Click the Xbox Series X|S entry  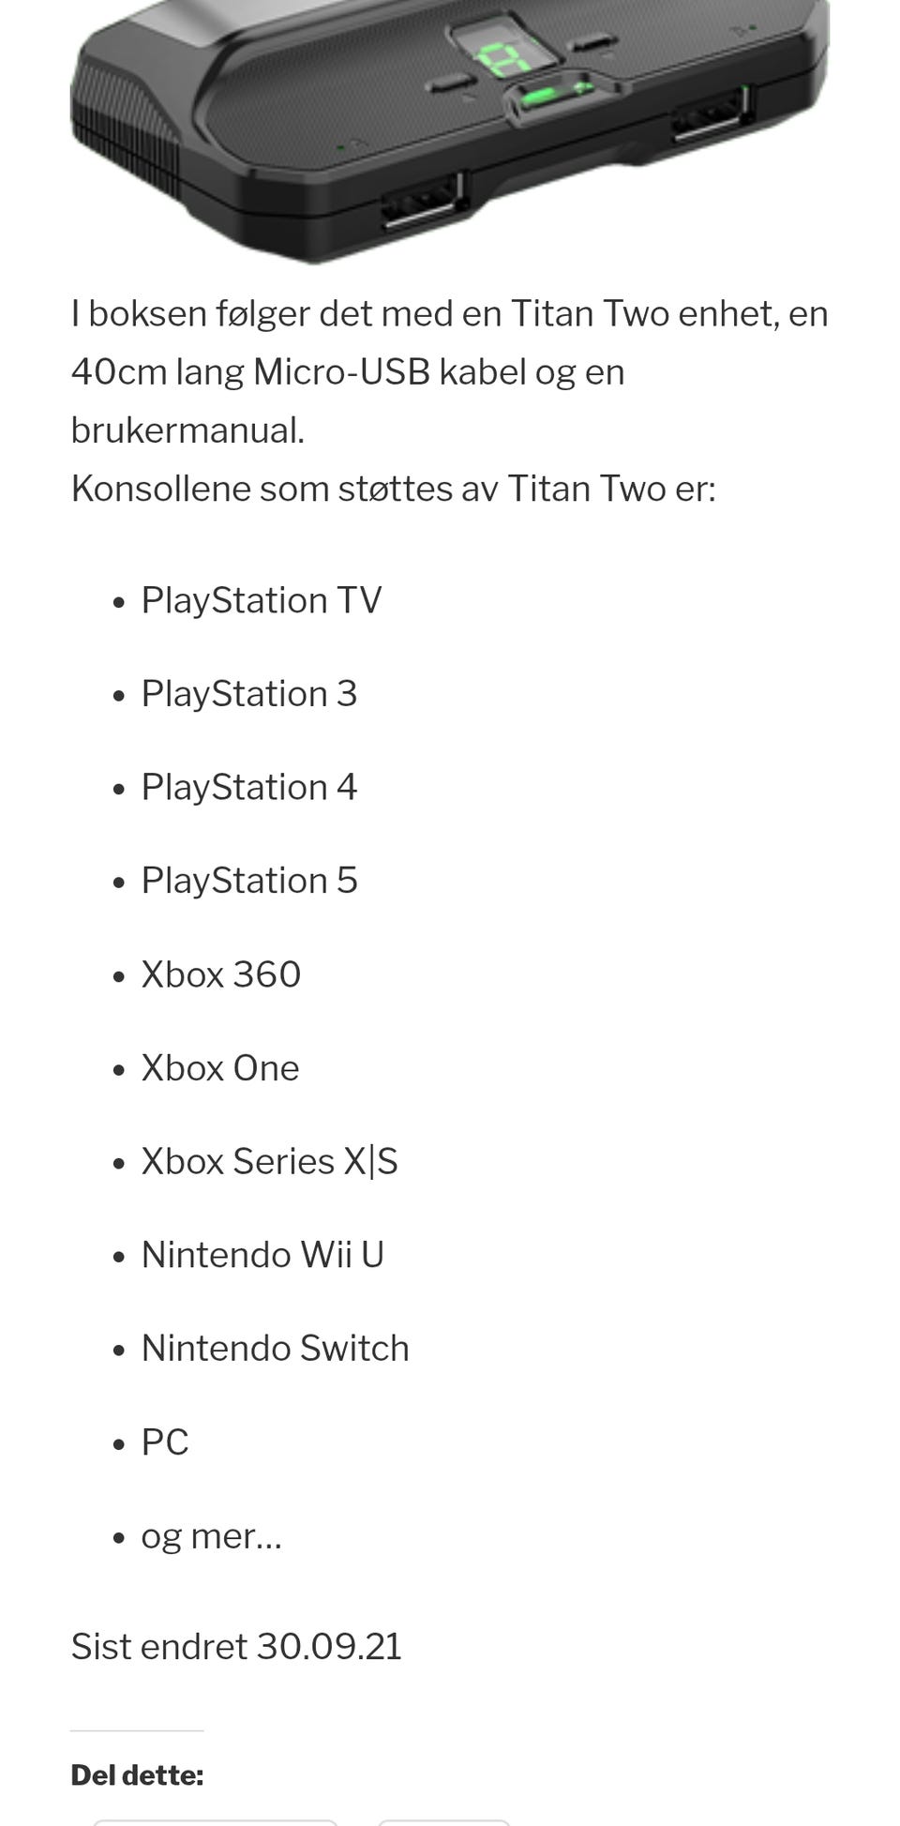(270, 1161)
